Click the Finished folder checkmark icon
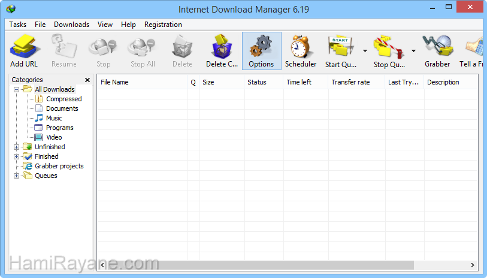Image resolution: width=487 pixels, height=278 pixels. click(x=28, y=156)
